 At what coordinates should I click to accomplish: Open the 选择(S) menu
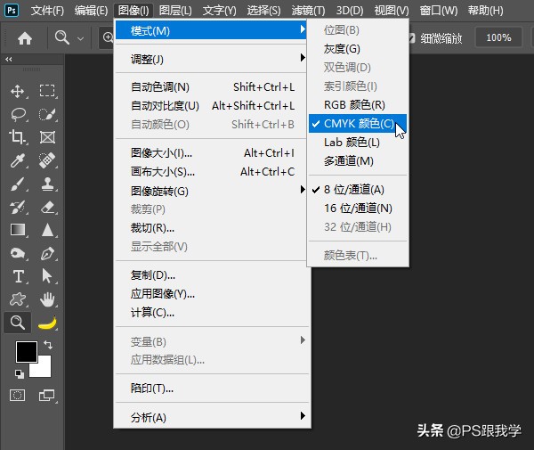(264, 11)
